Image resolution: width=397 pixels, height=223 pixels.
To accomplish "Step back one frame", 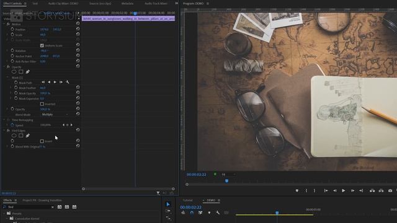I will 335,191.
